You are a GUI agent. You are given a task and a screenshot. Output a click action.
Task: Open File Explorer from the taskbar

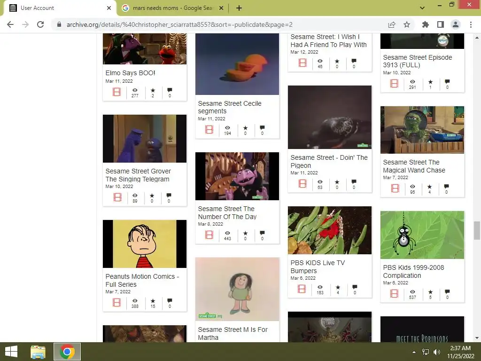coord(38,352)
